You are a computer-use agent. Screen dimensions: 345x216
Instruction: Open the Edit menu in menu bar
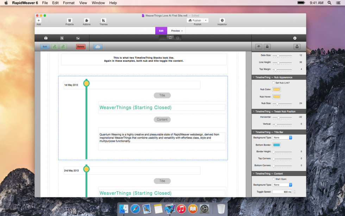(x=55, y=3)
